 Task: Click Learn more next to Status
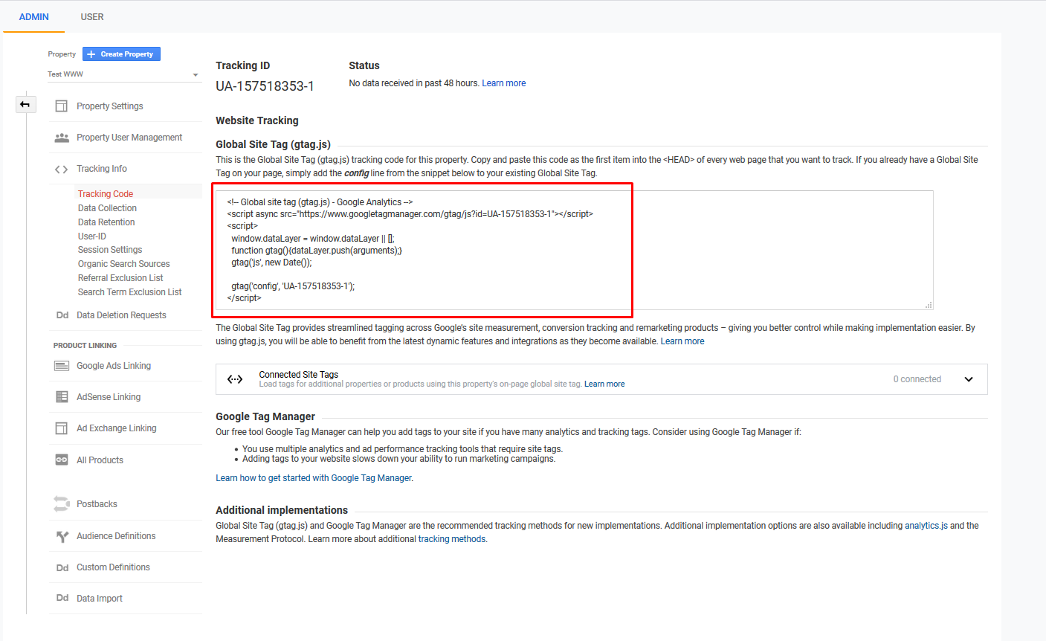(x=503, y=83)
